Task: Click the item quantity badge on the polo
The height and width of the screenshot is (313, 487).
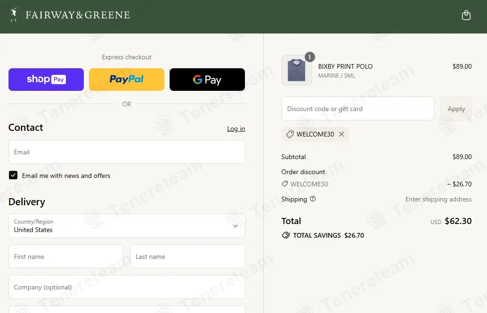Action: [309, 57]
